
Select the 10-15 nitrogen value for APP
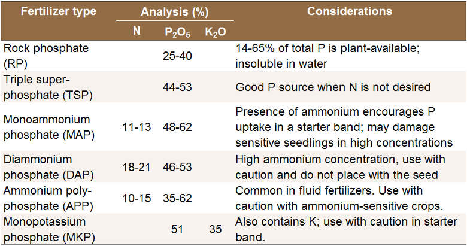(137, 198)
